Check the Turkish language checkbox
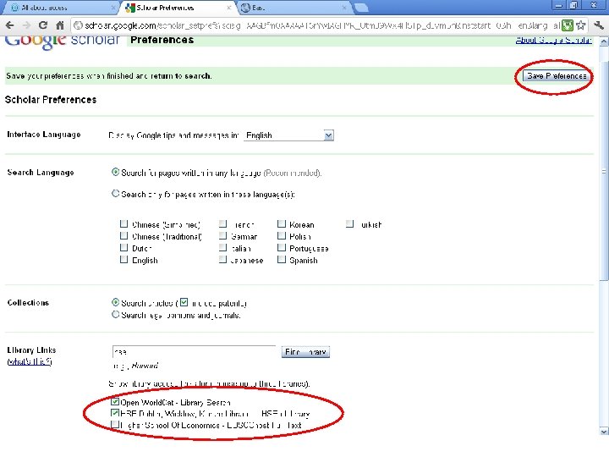Viewport: 609px width, 457px height. pyautogui.click(x=350, y=223)
